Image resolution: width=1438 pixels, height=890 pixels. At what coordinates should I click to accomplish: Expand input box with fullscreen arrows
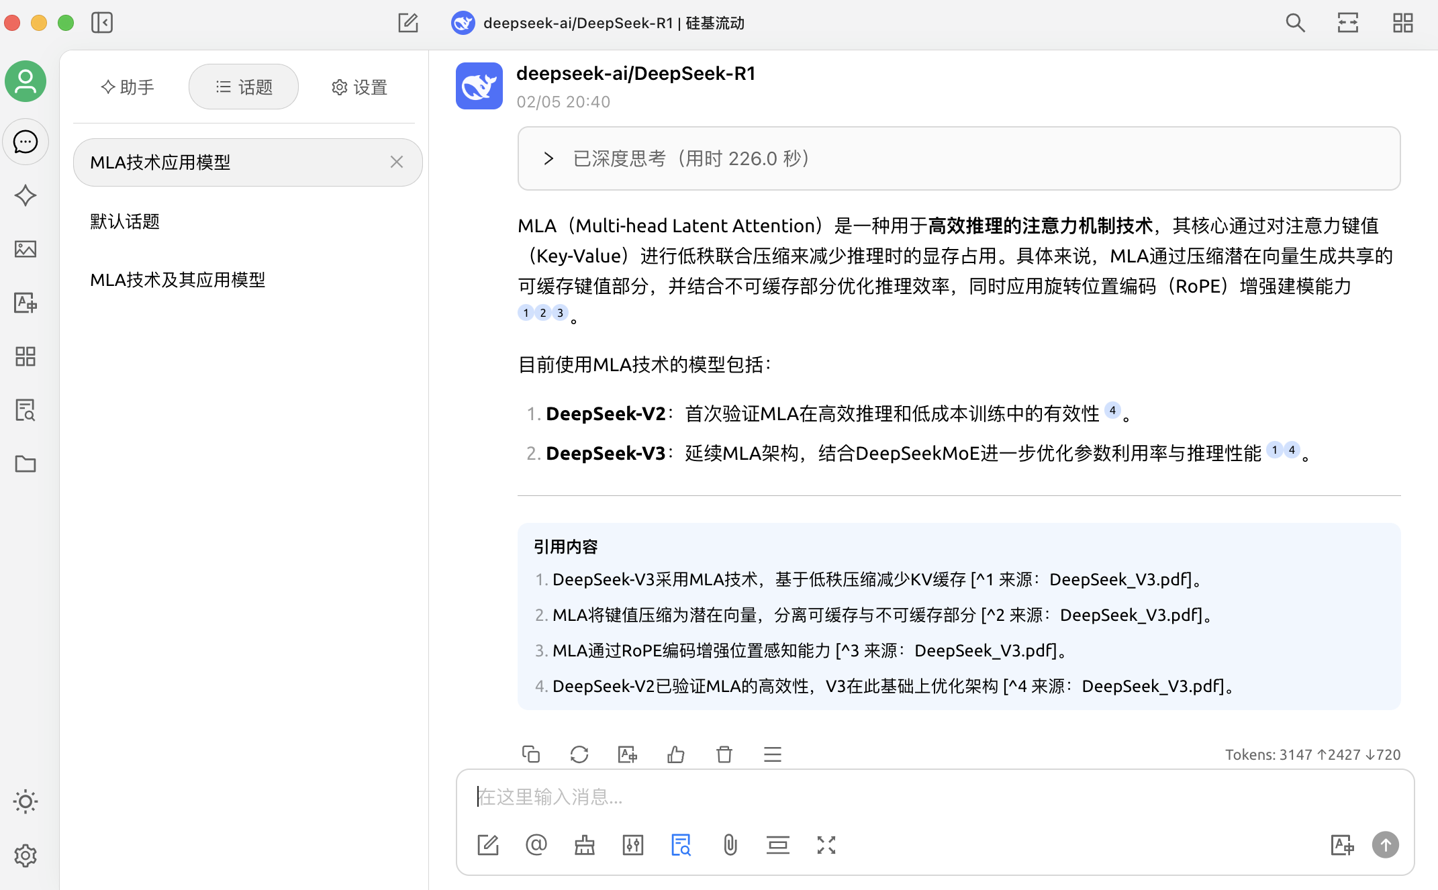coord(826,845)
